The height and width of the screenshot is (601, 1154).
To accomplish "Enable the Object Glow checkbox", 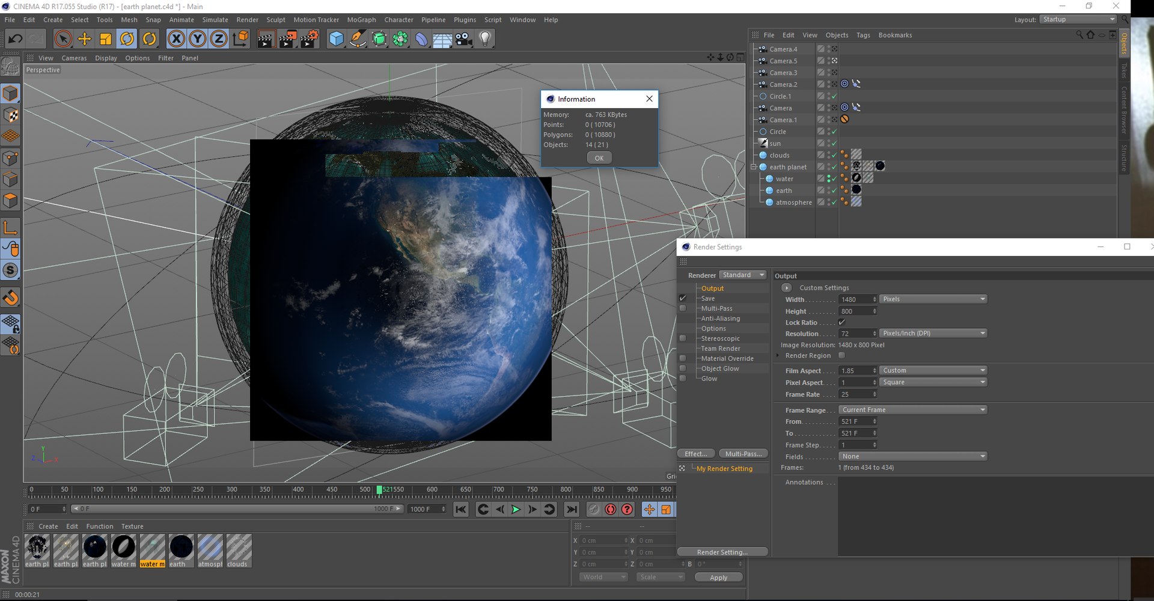I will tap(683, 368).
